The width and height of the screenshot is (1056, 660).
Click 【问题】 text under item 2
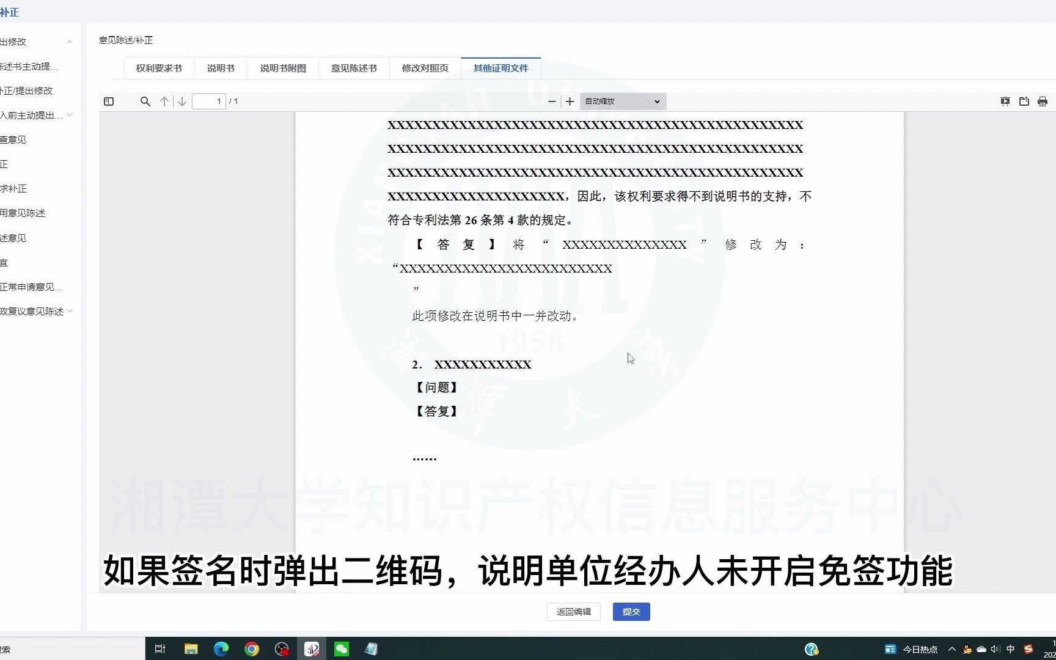[x=436, y=387]
